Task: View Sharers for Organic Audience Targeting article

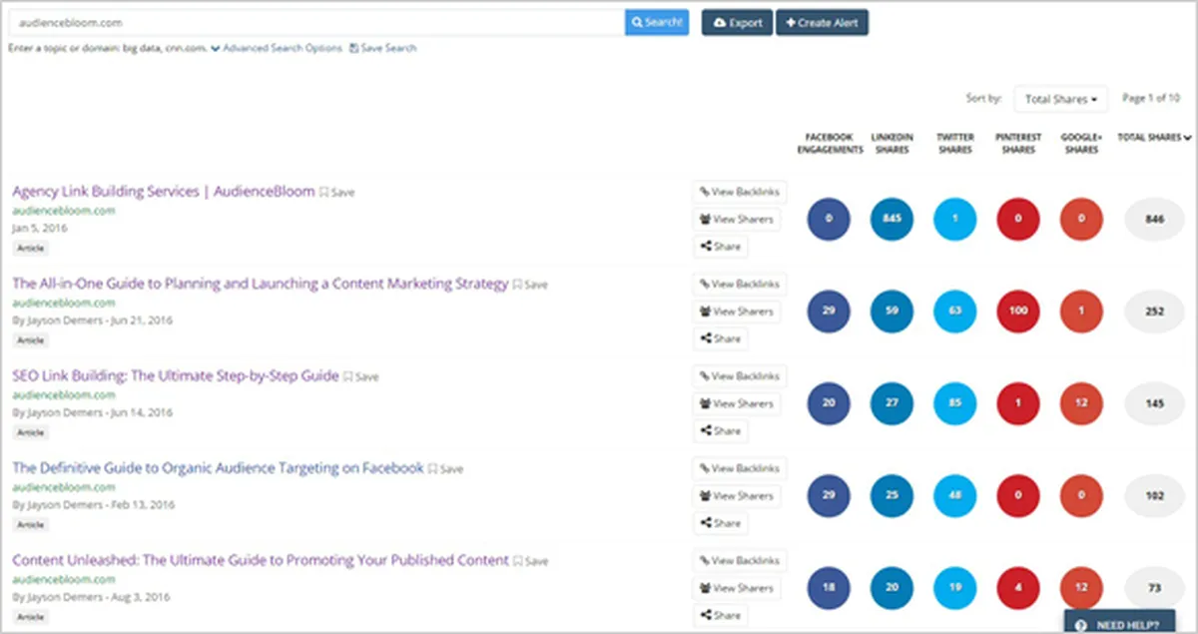Action: click(737, 495)
